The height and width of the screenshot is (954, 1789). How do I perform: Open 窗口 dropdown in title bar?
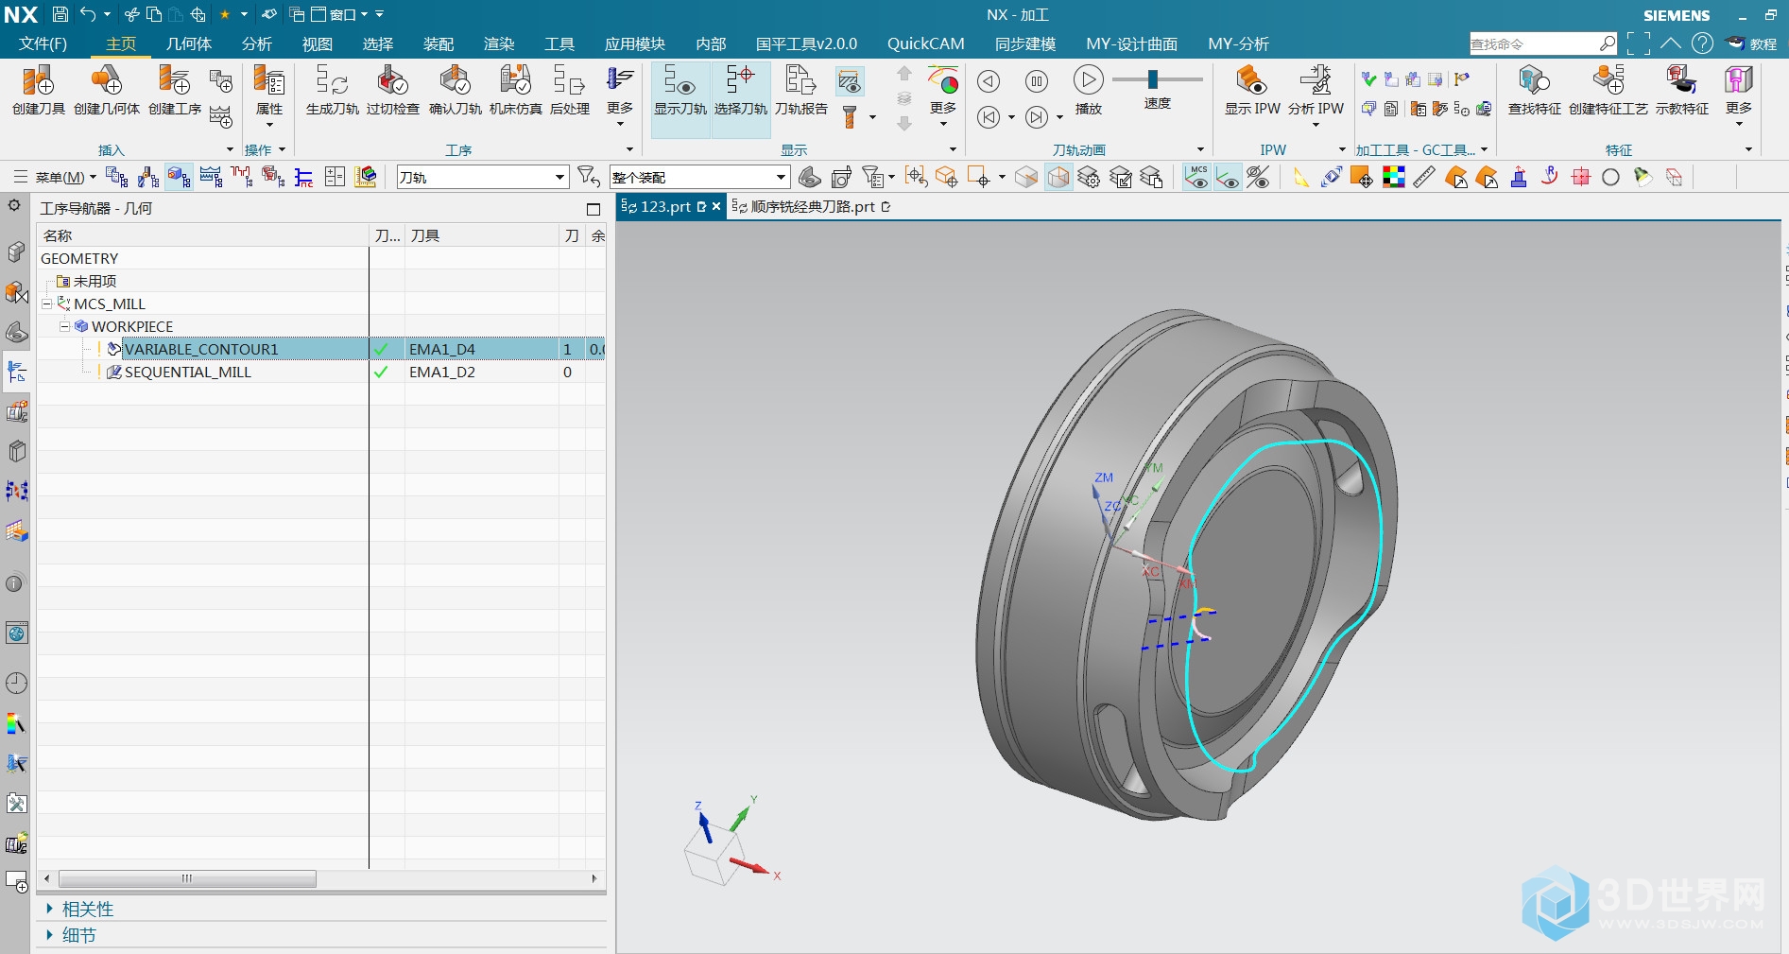[x=340, y=14]
